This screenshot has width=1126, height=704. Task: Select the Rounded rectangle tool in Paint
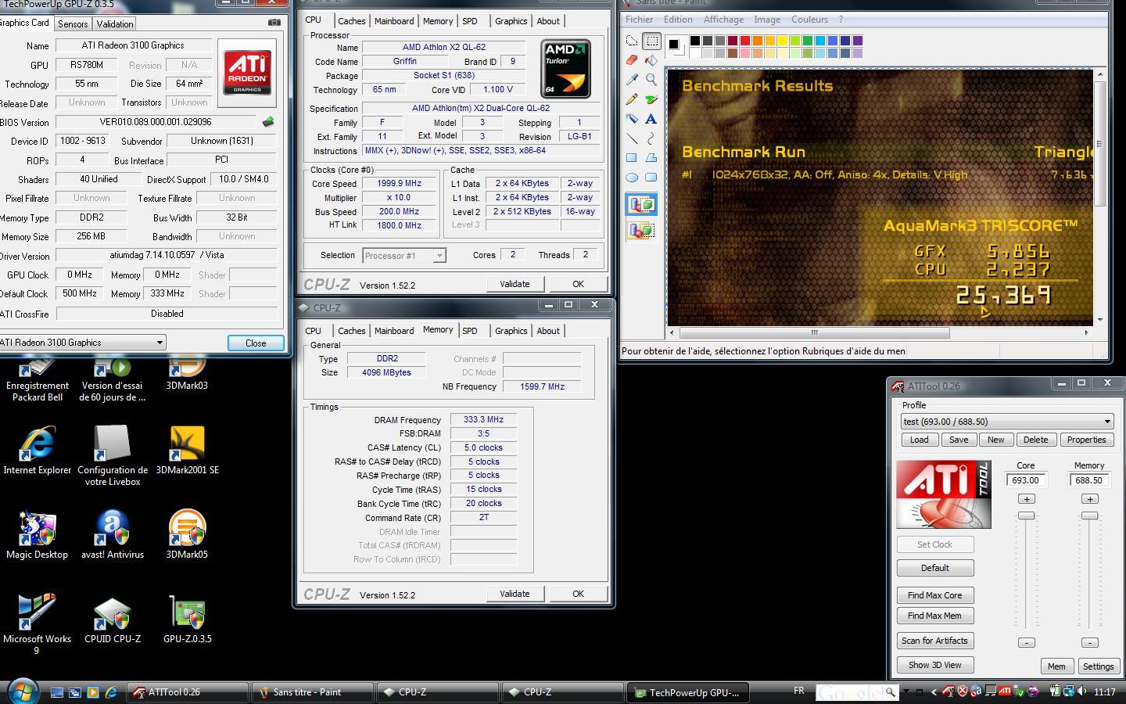(x=651, y=178)
